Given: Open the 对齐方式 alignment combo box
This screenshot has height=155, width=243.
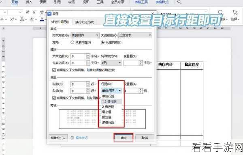Looking at the screenshot, I should pyautogui.click(x=85, y=35).
